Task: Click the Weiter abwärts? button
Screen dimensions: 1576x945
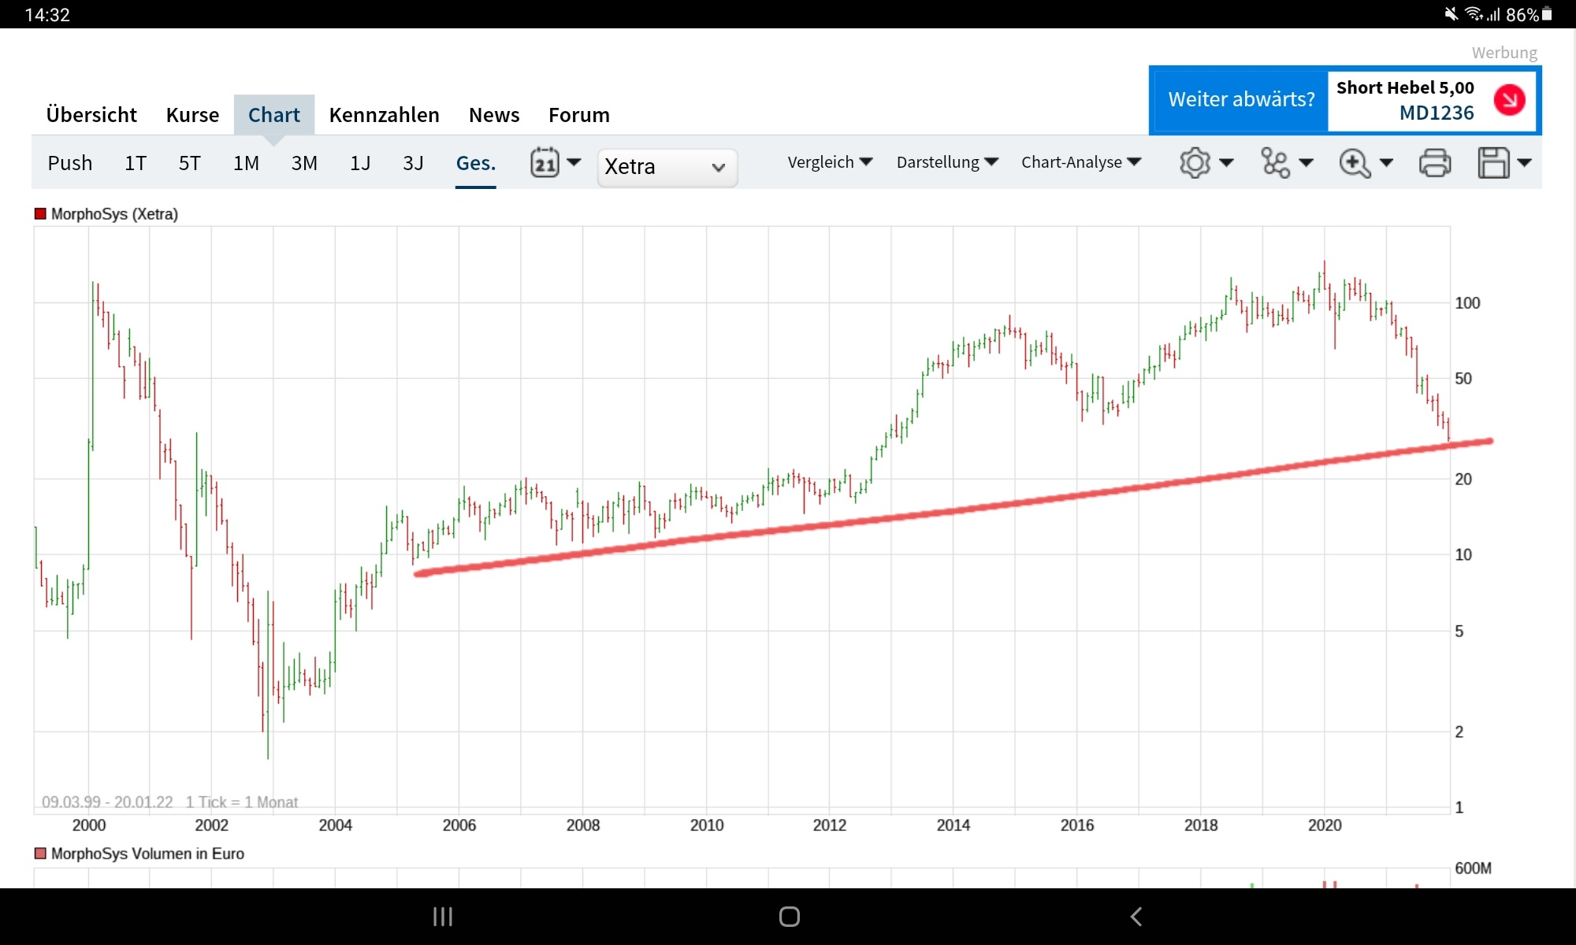Action: [x=1240, y=99]
